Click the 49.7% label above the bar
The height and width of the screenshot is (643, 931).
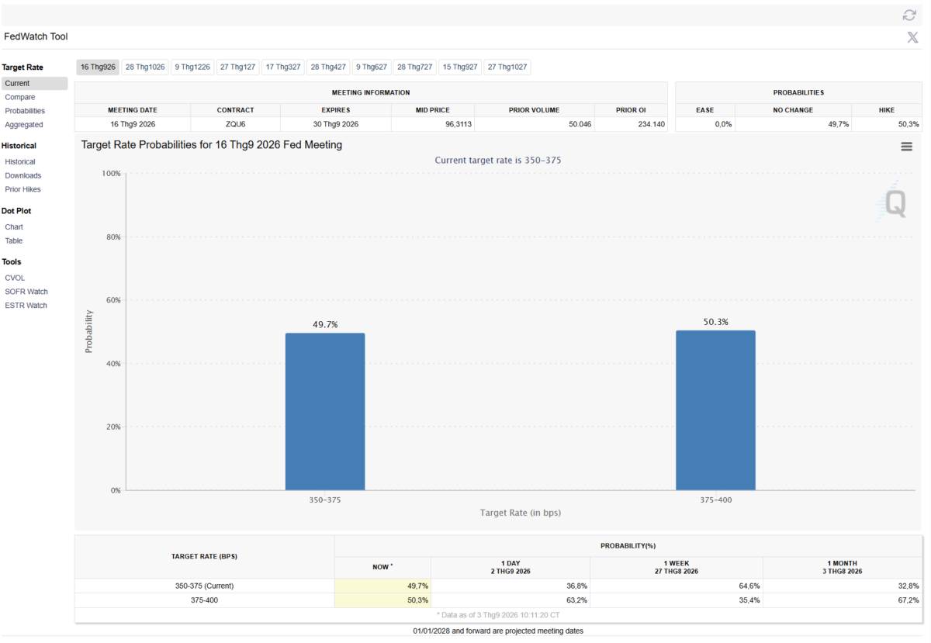[x=325, y=325]
